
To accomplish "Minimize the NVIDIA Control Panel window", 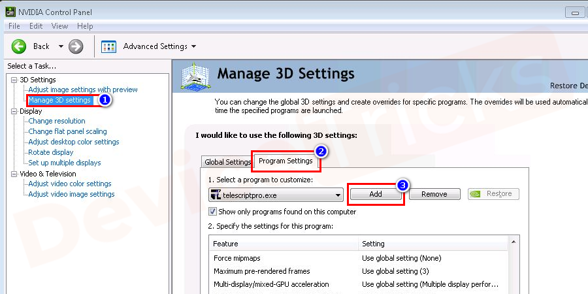I will tap(575, 13).
